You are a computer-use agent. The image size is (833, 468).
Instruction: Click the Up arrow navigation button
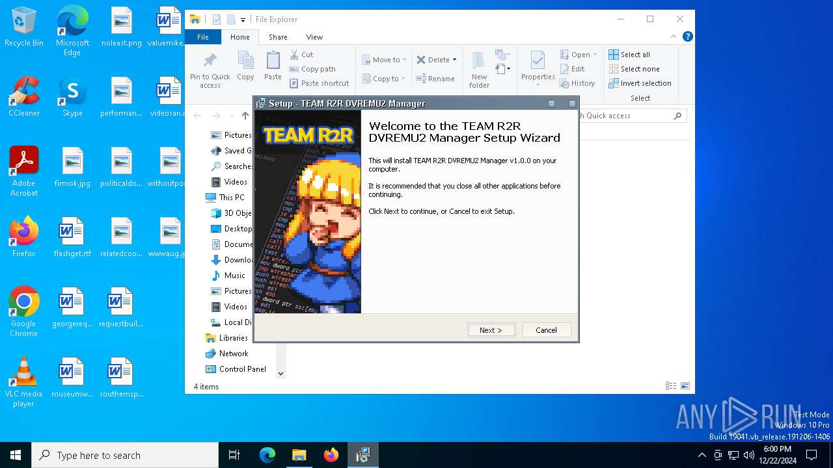(x=245, y=116)
